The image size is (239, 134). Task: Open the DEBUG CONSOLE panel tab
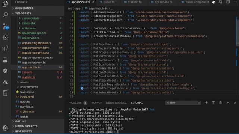116,103
